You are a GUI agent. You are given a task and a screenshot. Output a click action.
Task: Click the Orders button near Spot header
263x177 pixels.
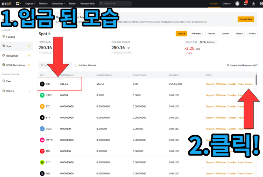coord(252,34)
